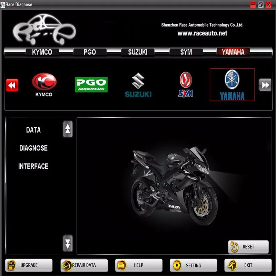276x276 pixels.
Task: Click Shenzhen Race Automobile Technology company text
Action: (x=202, y=25)
